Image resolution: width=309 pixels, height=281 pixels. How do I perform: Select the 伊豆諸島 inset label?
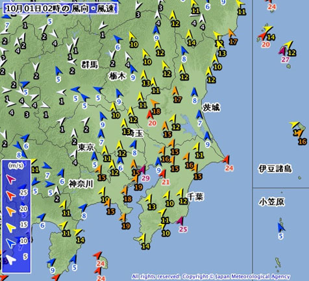click(275, 169)
